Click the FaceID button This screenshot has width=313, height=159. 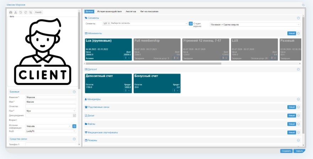pos(38,12)
